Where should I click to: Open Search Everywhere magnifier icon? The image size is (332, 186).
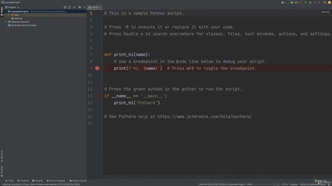click(x=325, y=3)
